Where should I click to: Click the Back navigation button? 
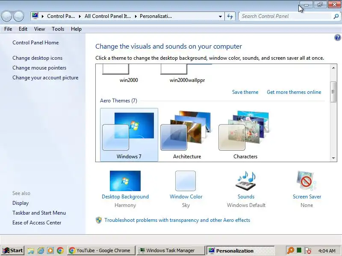click(x=6, y=16)
